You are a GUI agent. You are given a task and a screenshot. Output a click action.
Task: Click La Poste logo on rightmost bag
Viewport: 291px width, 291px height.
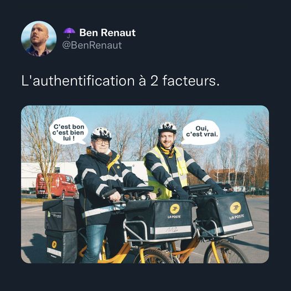coord(236,208)
